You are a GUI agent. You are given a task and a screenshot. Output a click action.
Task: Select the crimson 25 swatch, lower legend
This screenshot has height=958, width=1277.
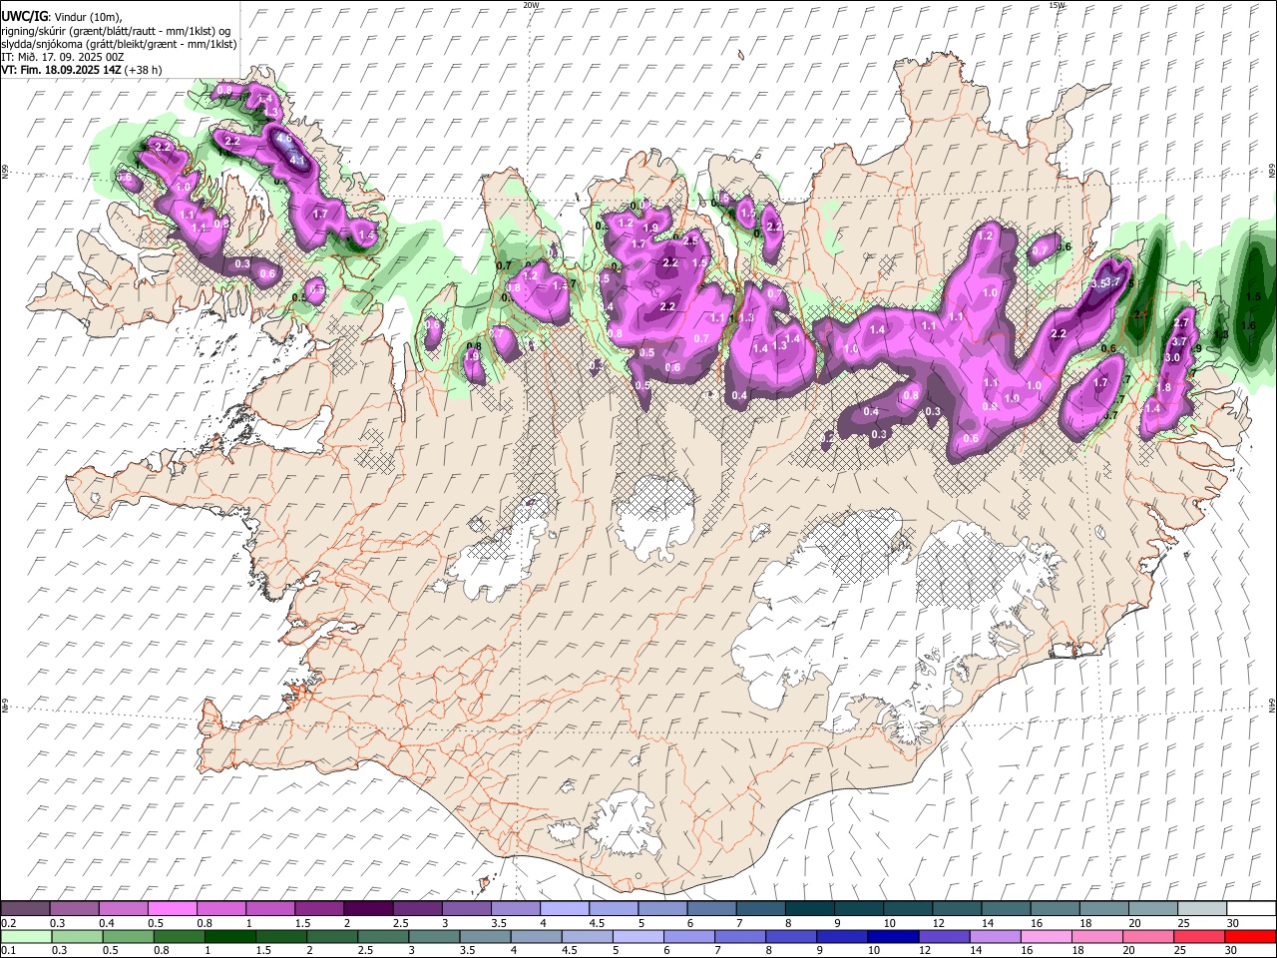(1198, 936)
